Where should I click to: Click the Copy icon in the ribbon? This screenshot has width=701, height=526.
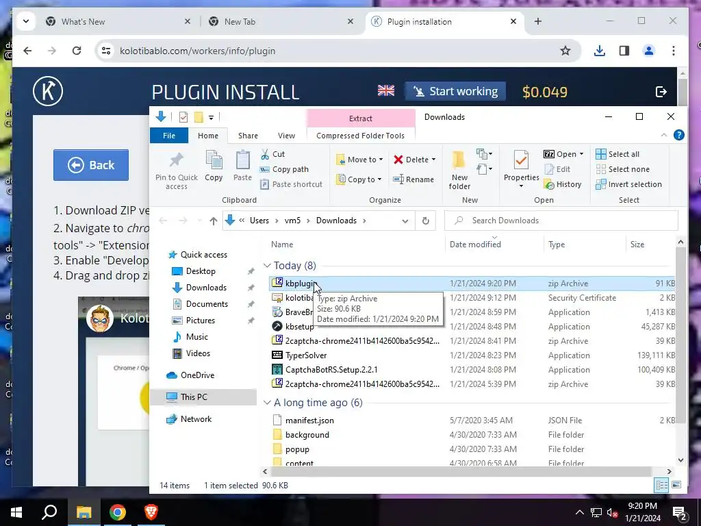point(214,160)
